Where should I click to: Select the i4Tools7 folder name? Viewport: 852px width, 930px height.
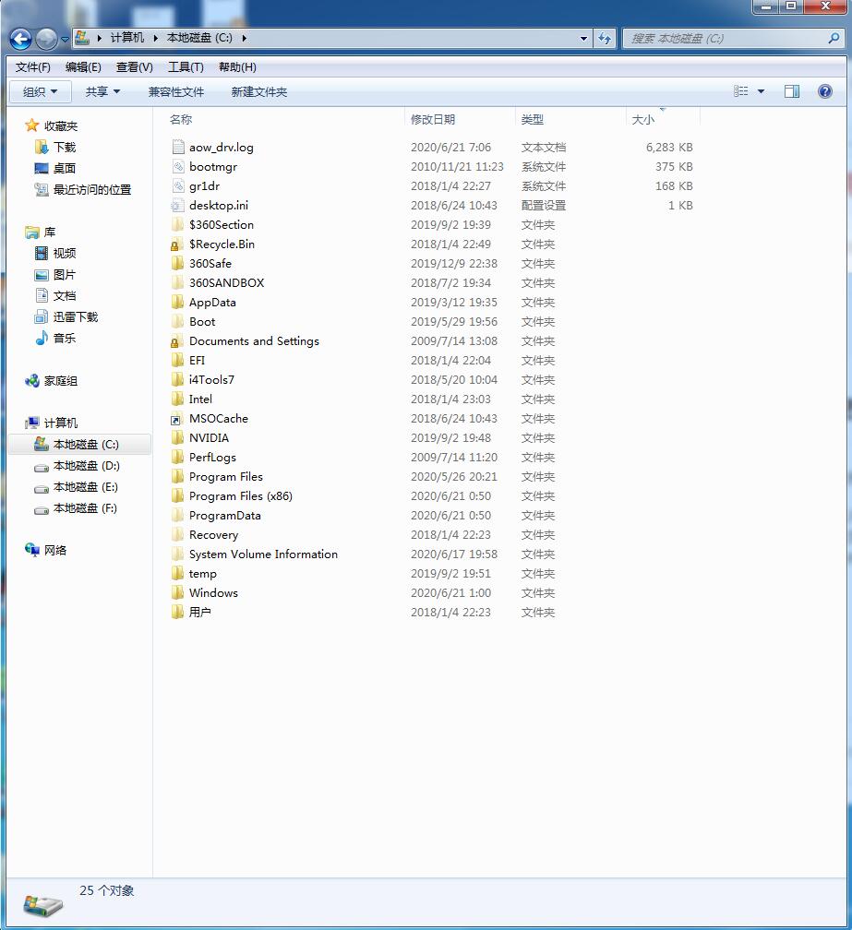(211, 379)
